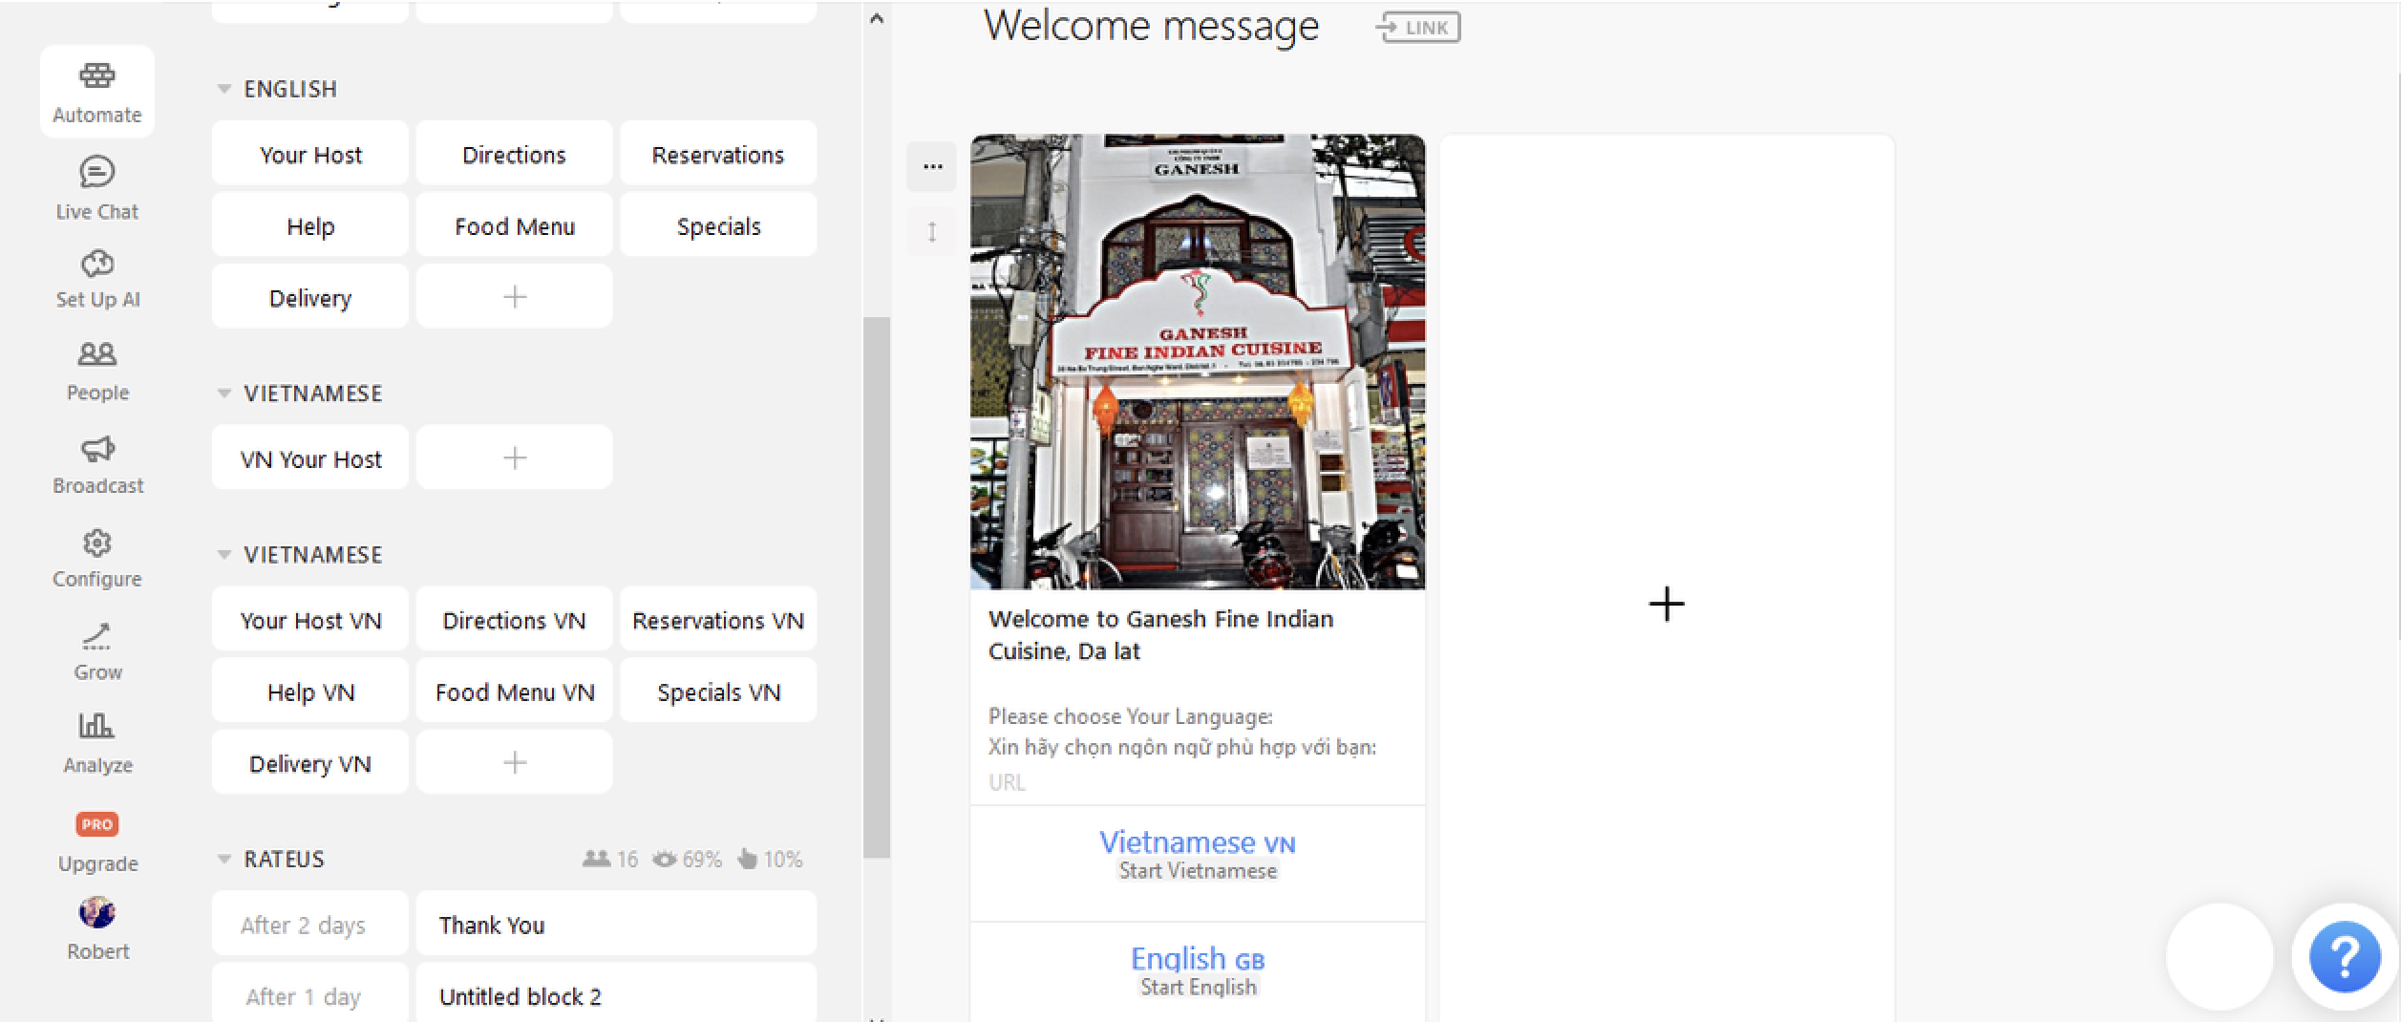Collapse the RATEUS group
Image resolution: width=2401 pixels, height=1022 pixels.
(x=224, y=859)
